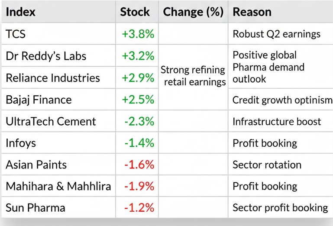The image size is (333, 226).
Task: Click the Sector rotation reason cell
Action: [x=267, y=165]
